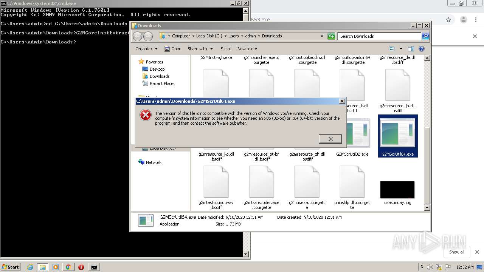
Task: Select g2mresource_ko.dll.bsdiff file name
Action: [x=216, y=157]
